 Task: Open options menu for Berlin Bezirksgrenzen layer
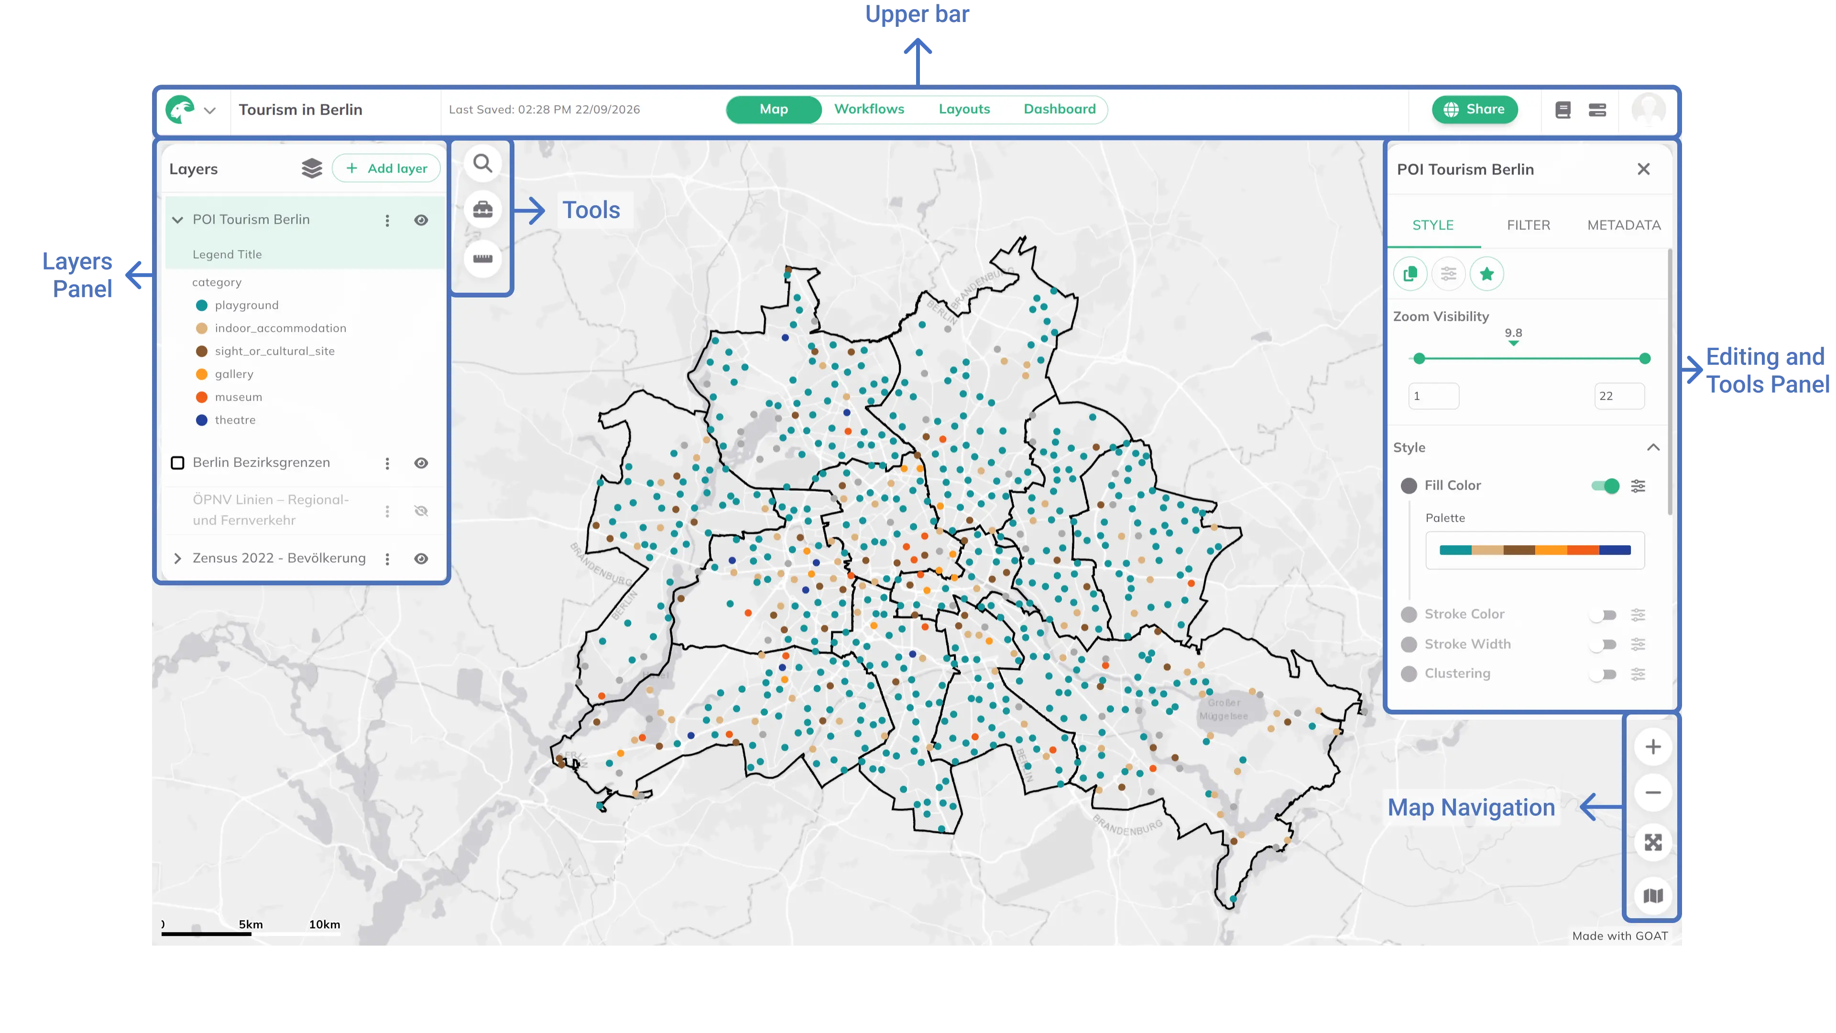[387, 463]
